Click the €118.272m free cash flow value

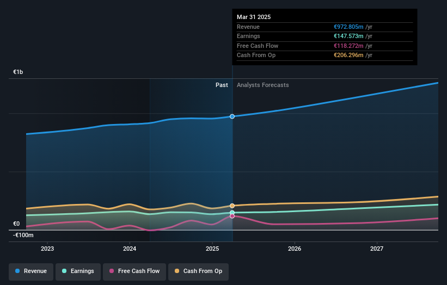coord(348,46)
